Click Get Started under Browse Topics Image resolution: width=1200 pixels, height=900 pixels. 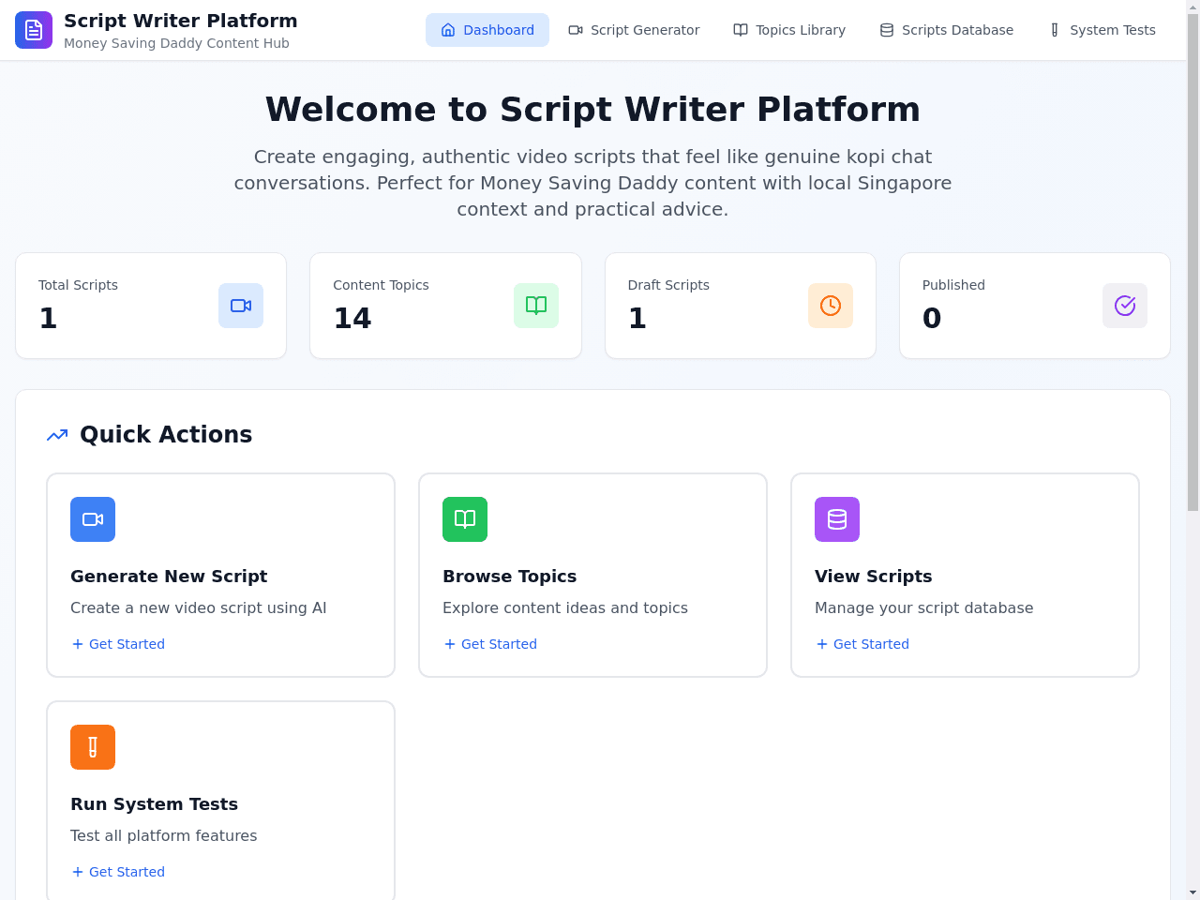490,644
